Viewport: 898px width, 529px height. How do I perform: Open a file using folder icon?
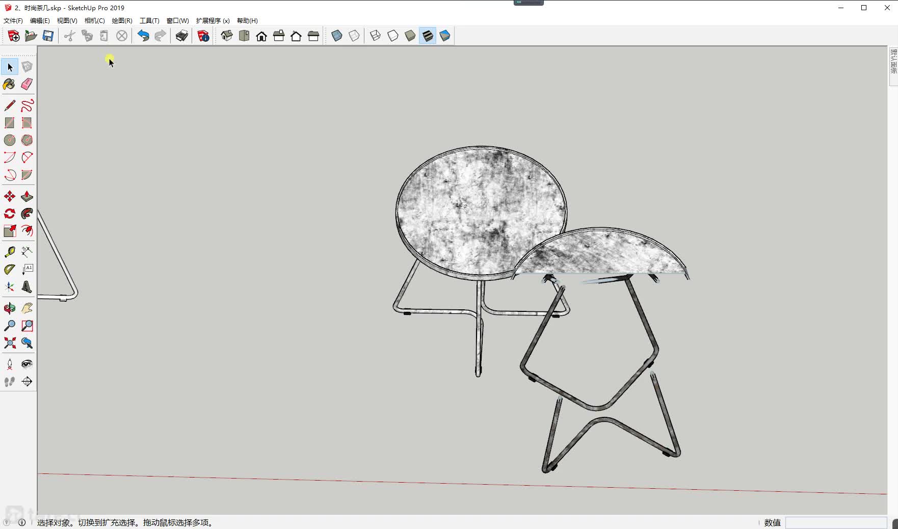31,36
